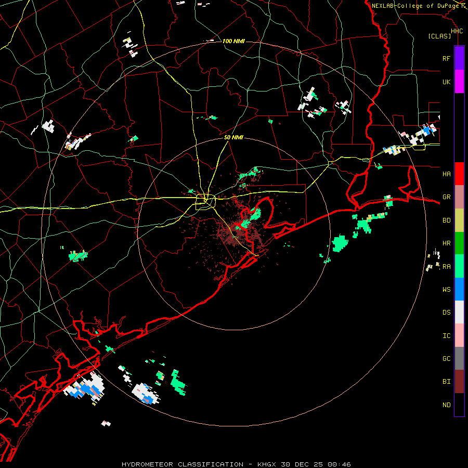468x468 pixels.
Task: Click the HYDROMETEOR CLASSIFICATION title text
Action: [x=183, y=464]
